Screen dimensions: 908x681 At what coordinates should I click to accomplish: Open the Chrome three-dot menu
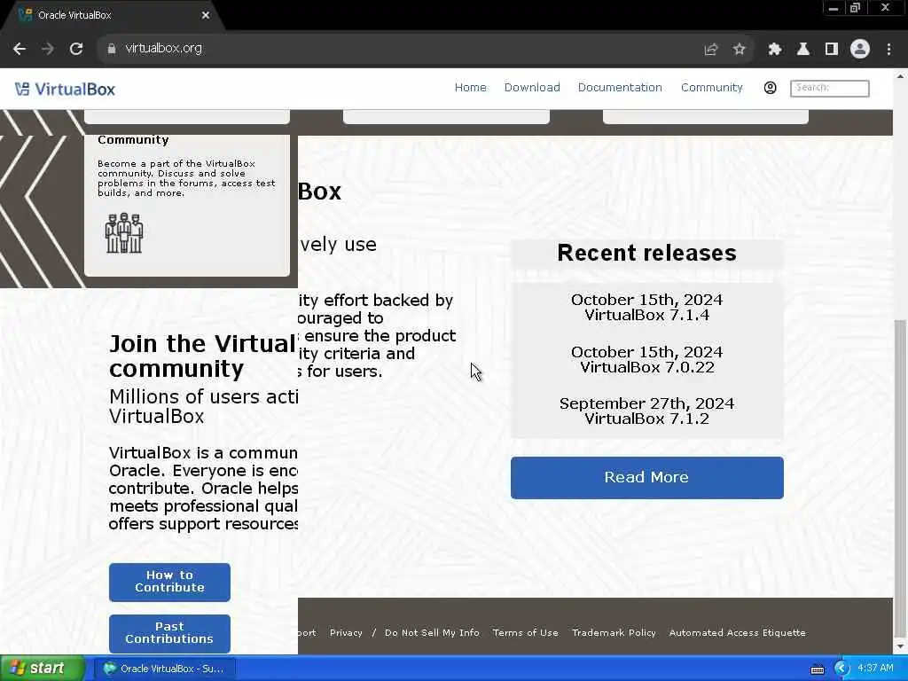(x=888, y=50)
